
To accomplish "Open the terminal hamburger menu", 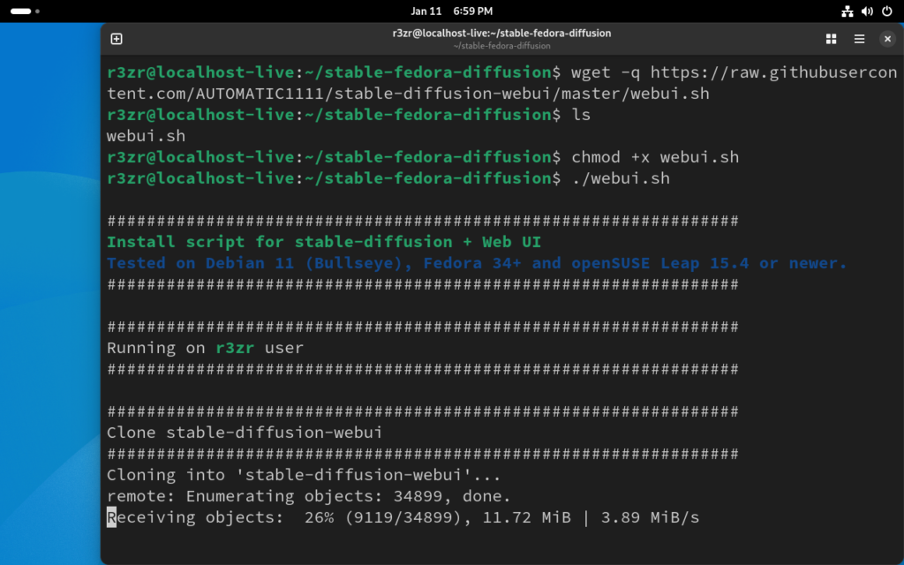I will coord(859,39).
